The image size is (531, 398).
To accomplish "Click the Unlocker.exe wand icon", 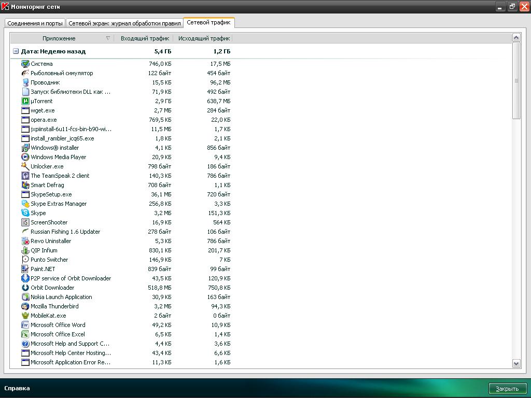I will (25, 166).
